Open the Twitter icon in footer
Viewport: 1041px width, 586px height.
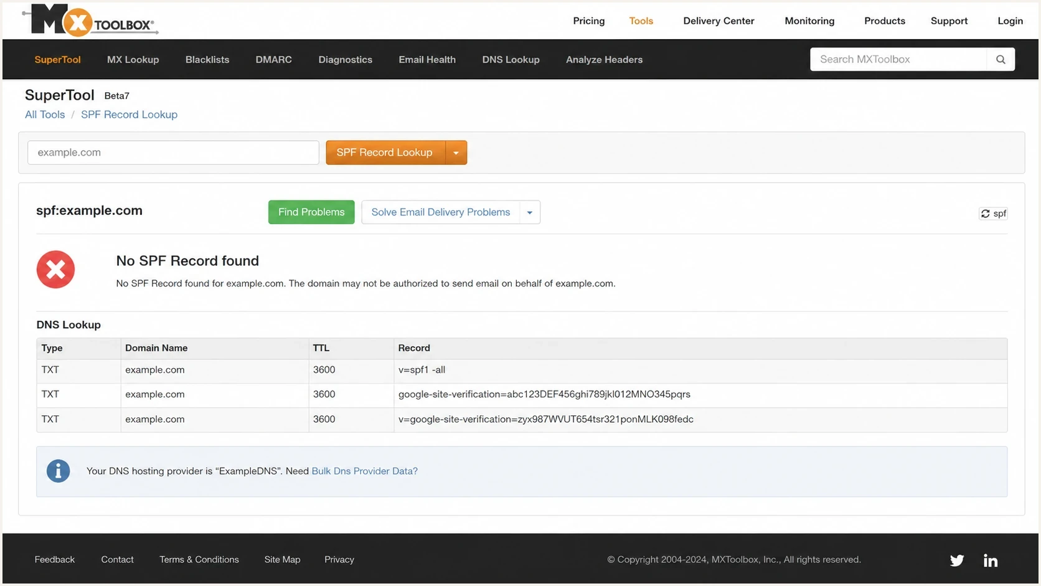tap(957, 560)
